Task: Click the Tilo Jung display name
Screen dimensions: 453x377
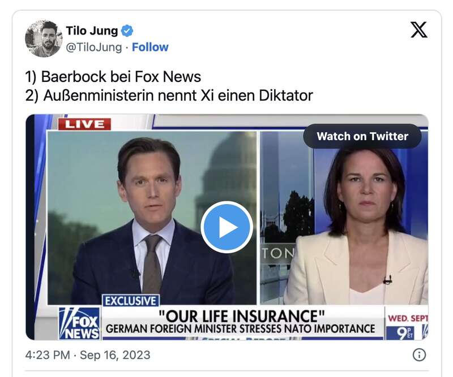Action: point(92,31)
